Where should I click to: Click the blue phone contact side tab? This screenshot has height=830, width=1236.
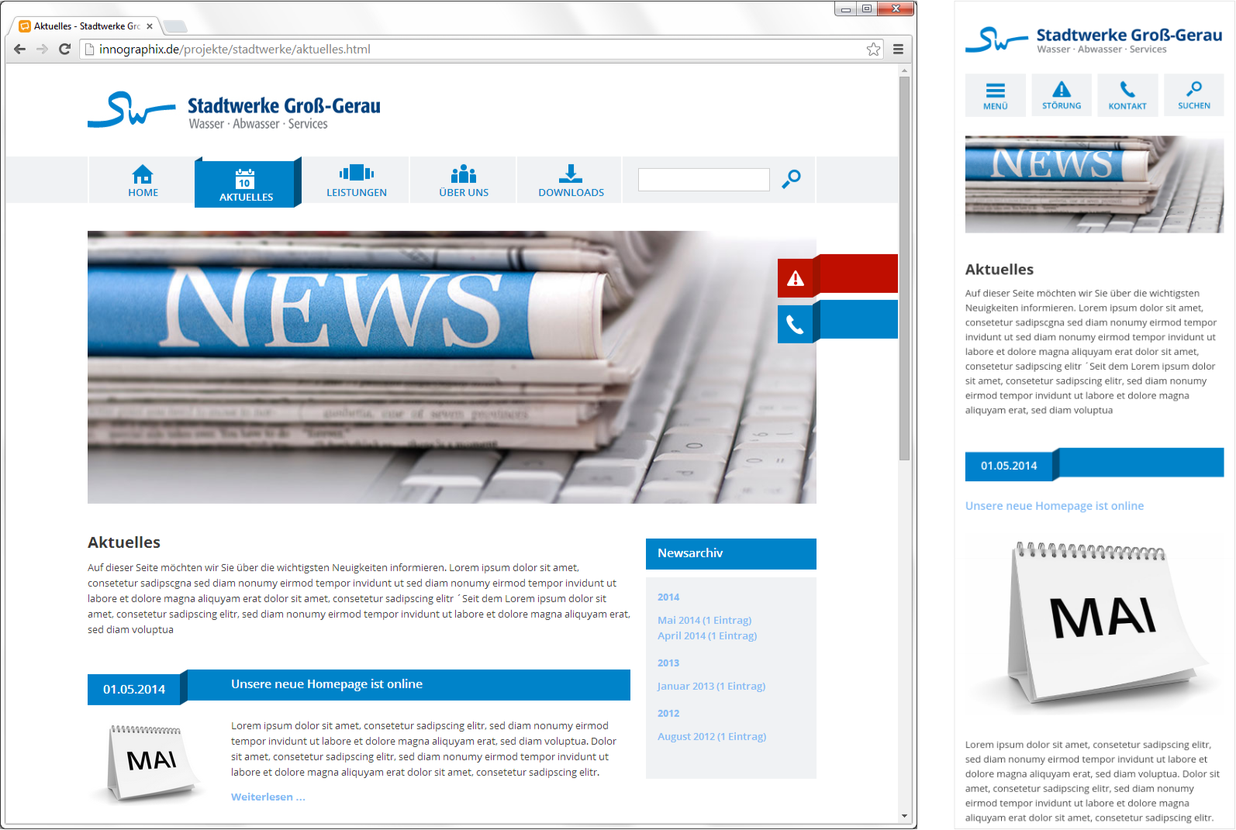pos(837,322)
